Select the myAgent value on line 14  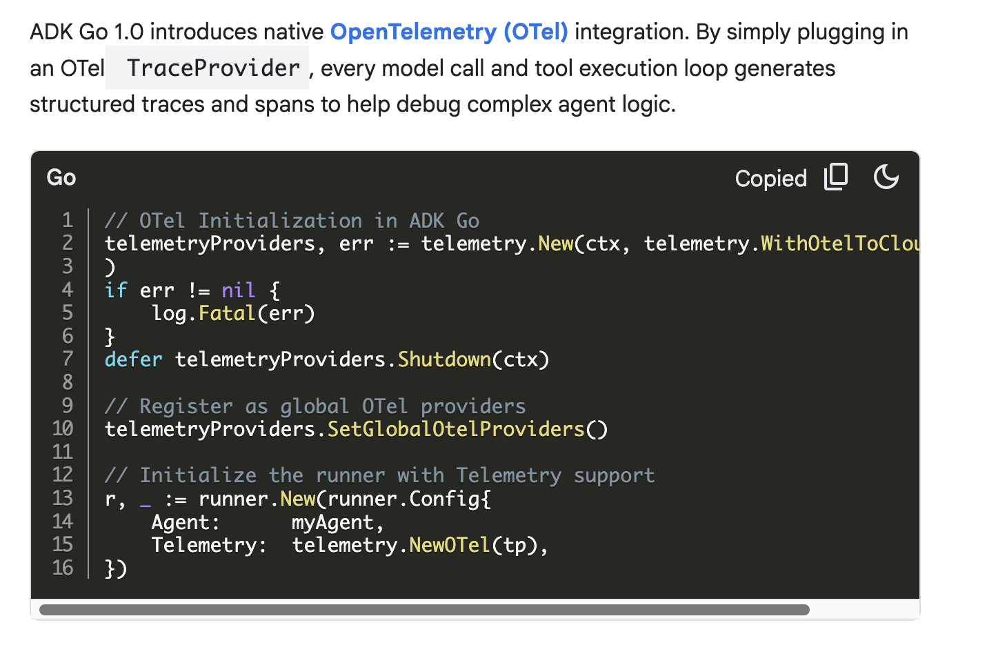pyautogui.click(x=336, y=522)
